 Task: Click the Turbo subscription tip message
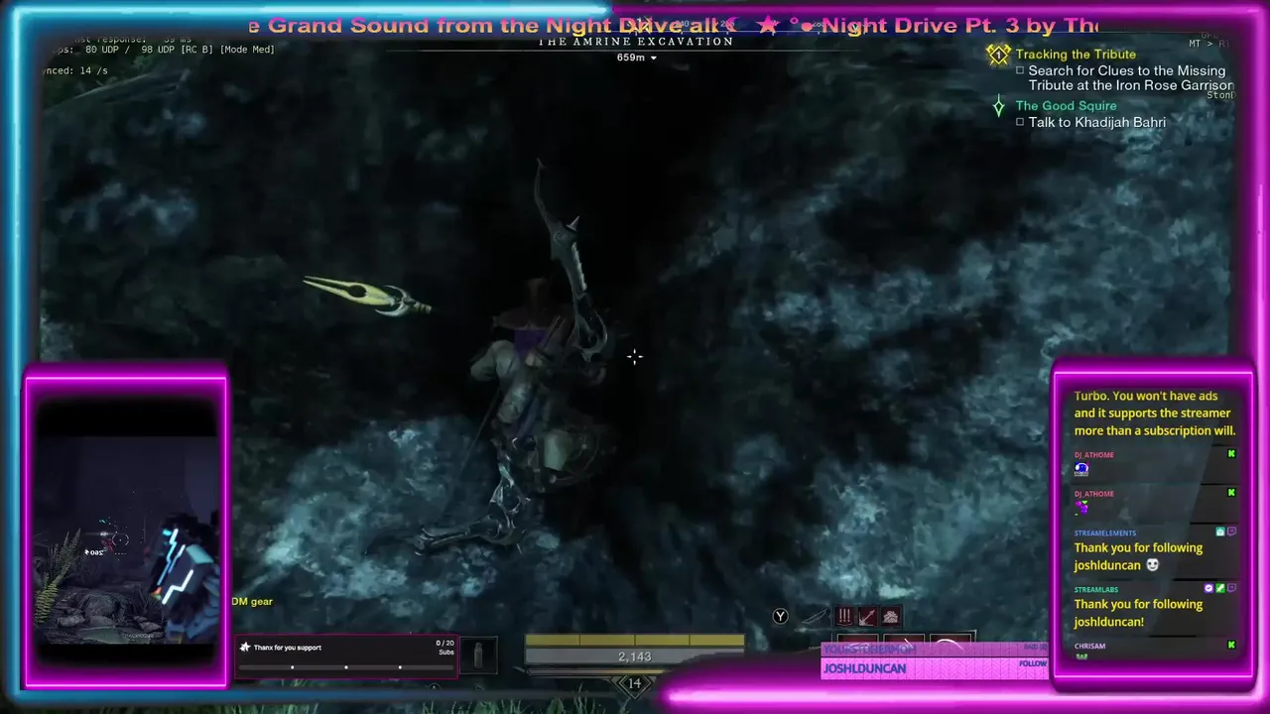click(1155, 414)
